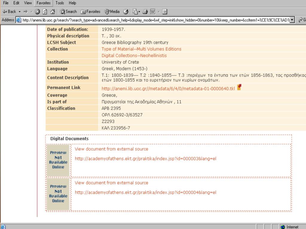
Task: Click the preview thumbnail beside the id=000004 link
Action: 58,194
